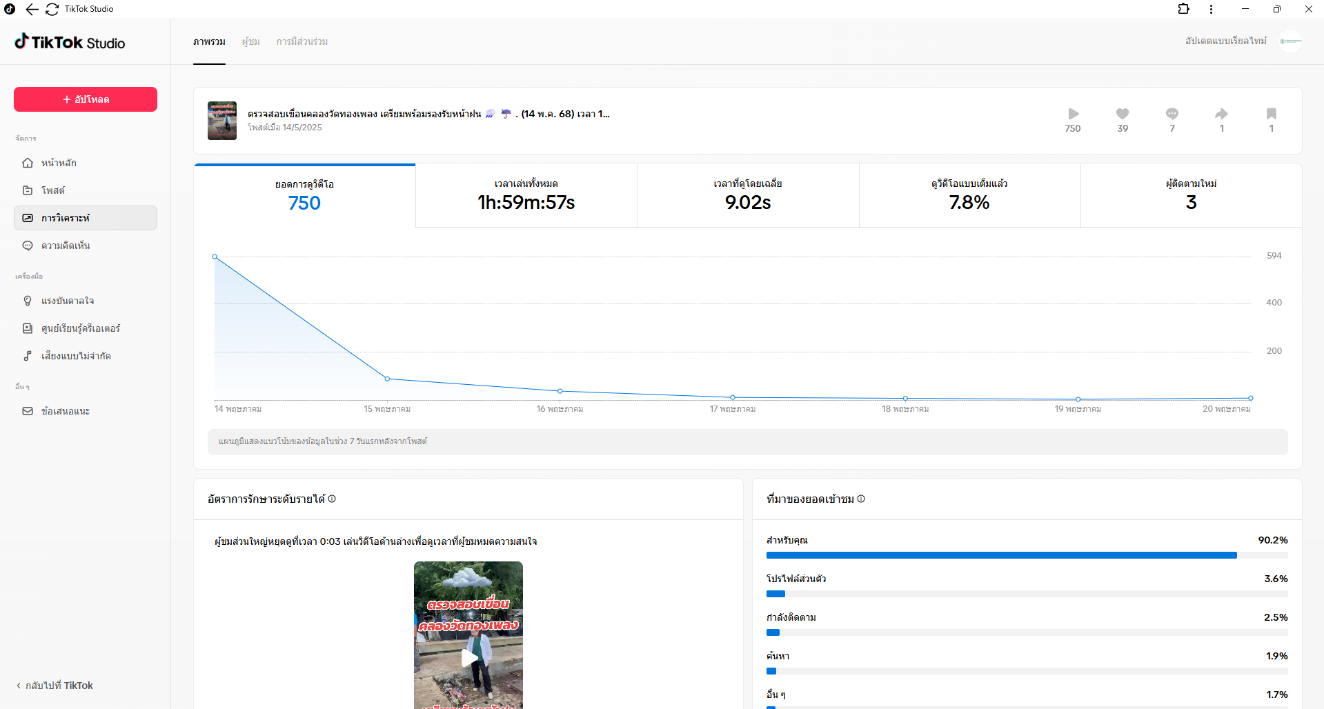Switch to the Overview (ภาพรวม) tab

point(209,42)
